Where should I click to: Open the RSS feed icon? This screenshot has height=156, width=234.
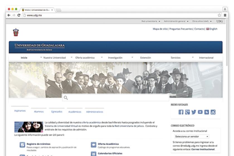pos(206,112)
